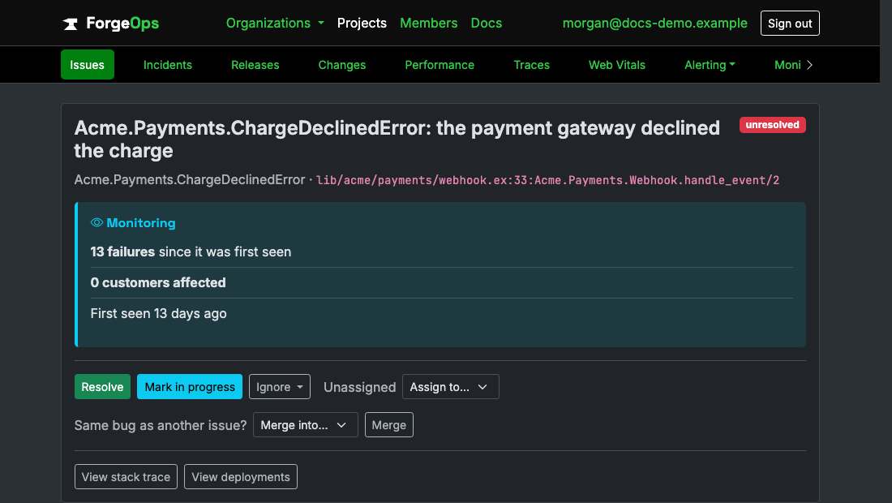Open the Performance tab

click(x=440, y=65)
